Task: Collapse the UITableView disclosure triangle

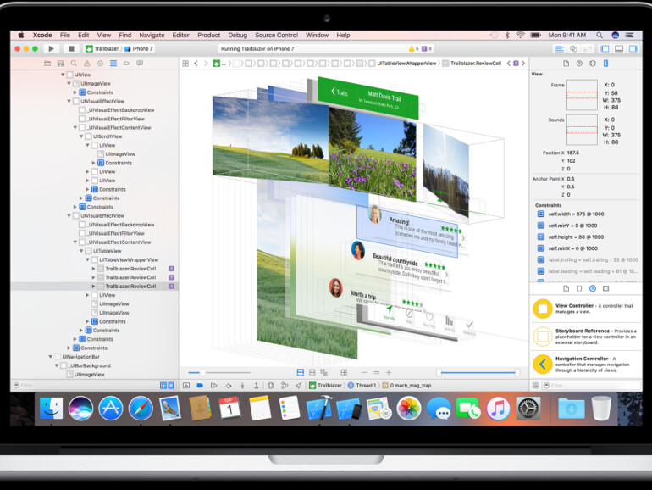Action: (x=81, y=251)
